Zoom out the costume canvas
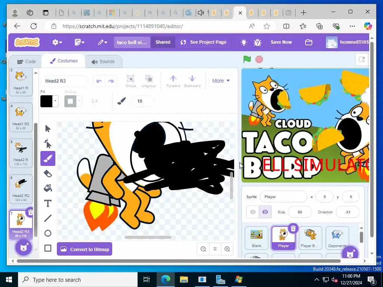The height and width of the screenshot is (287, 383). coord(203,249)
